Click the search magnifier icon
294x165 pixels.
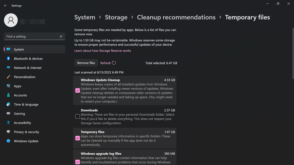coord(61,37)
